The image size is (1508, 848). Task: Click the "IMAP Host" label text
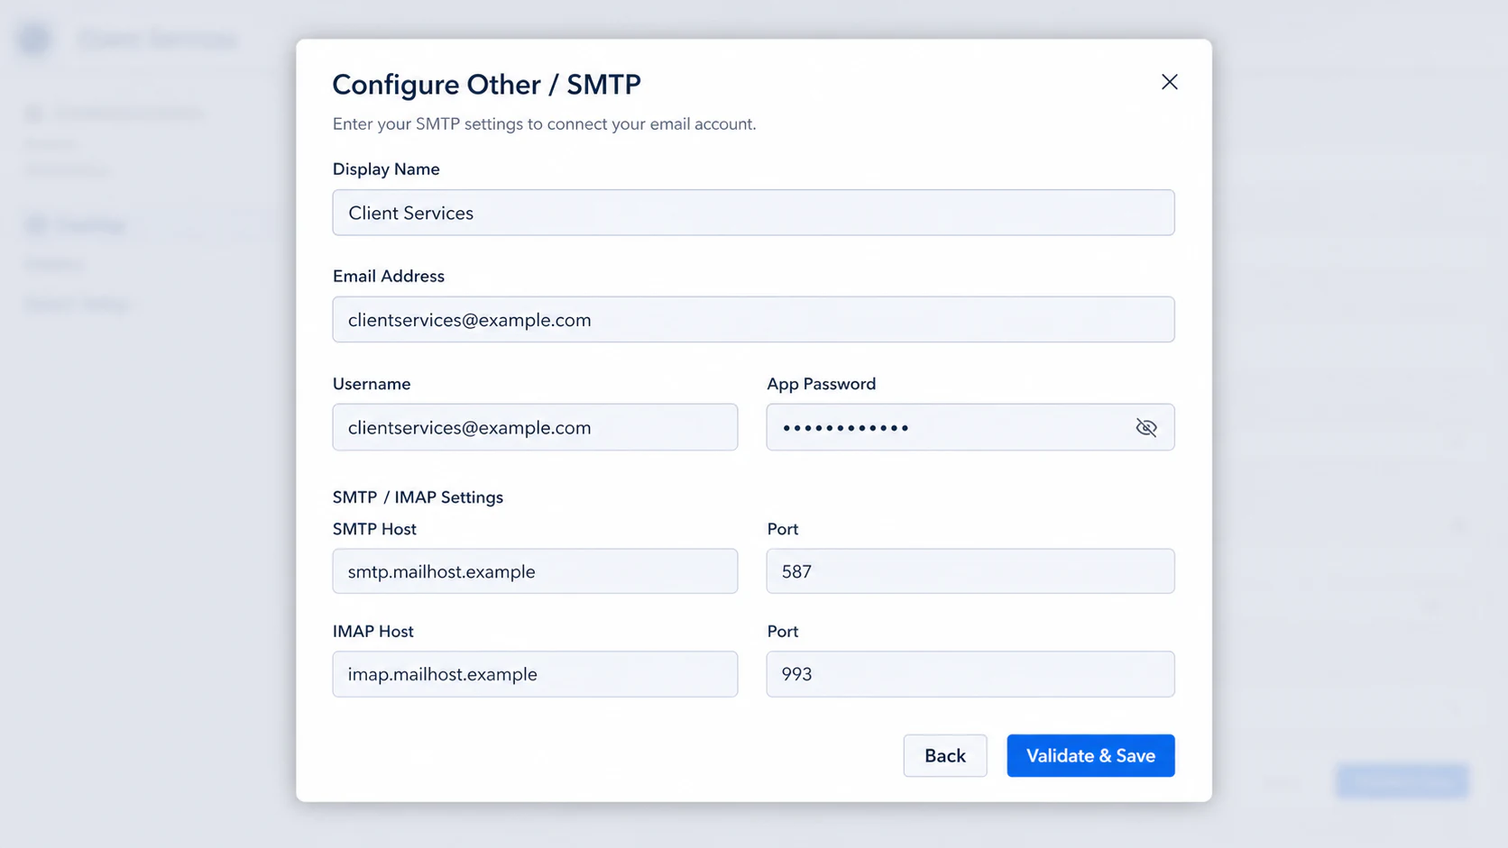[x=373, y=632]
